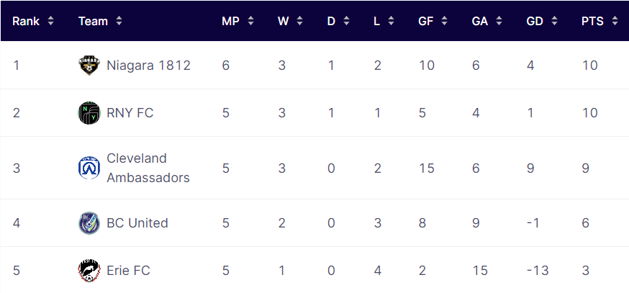
Task: Sort by wins using W arrows
Action: point(300,21)
